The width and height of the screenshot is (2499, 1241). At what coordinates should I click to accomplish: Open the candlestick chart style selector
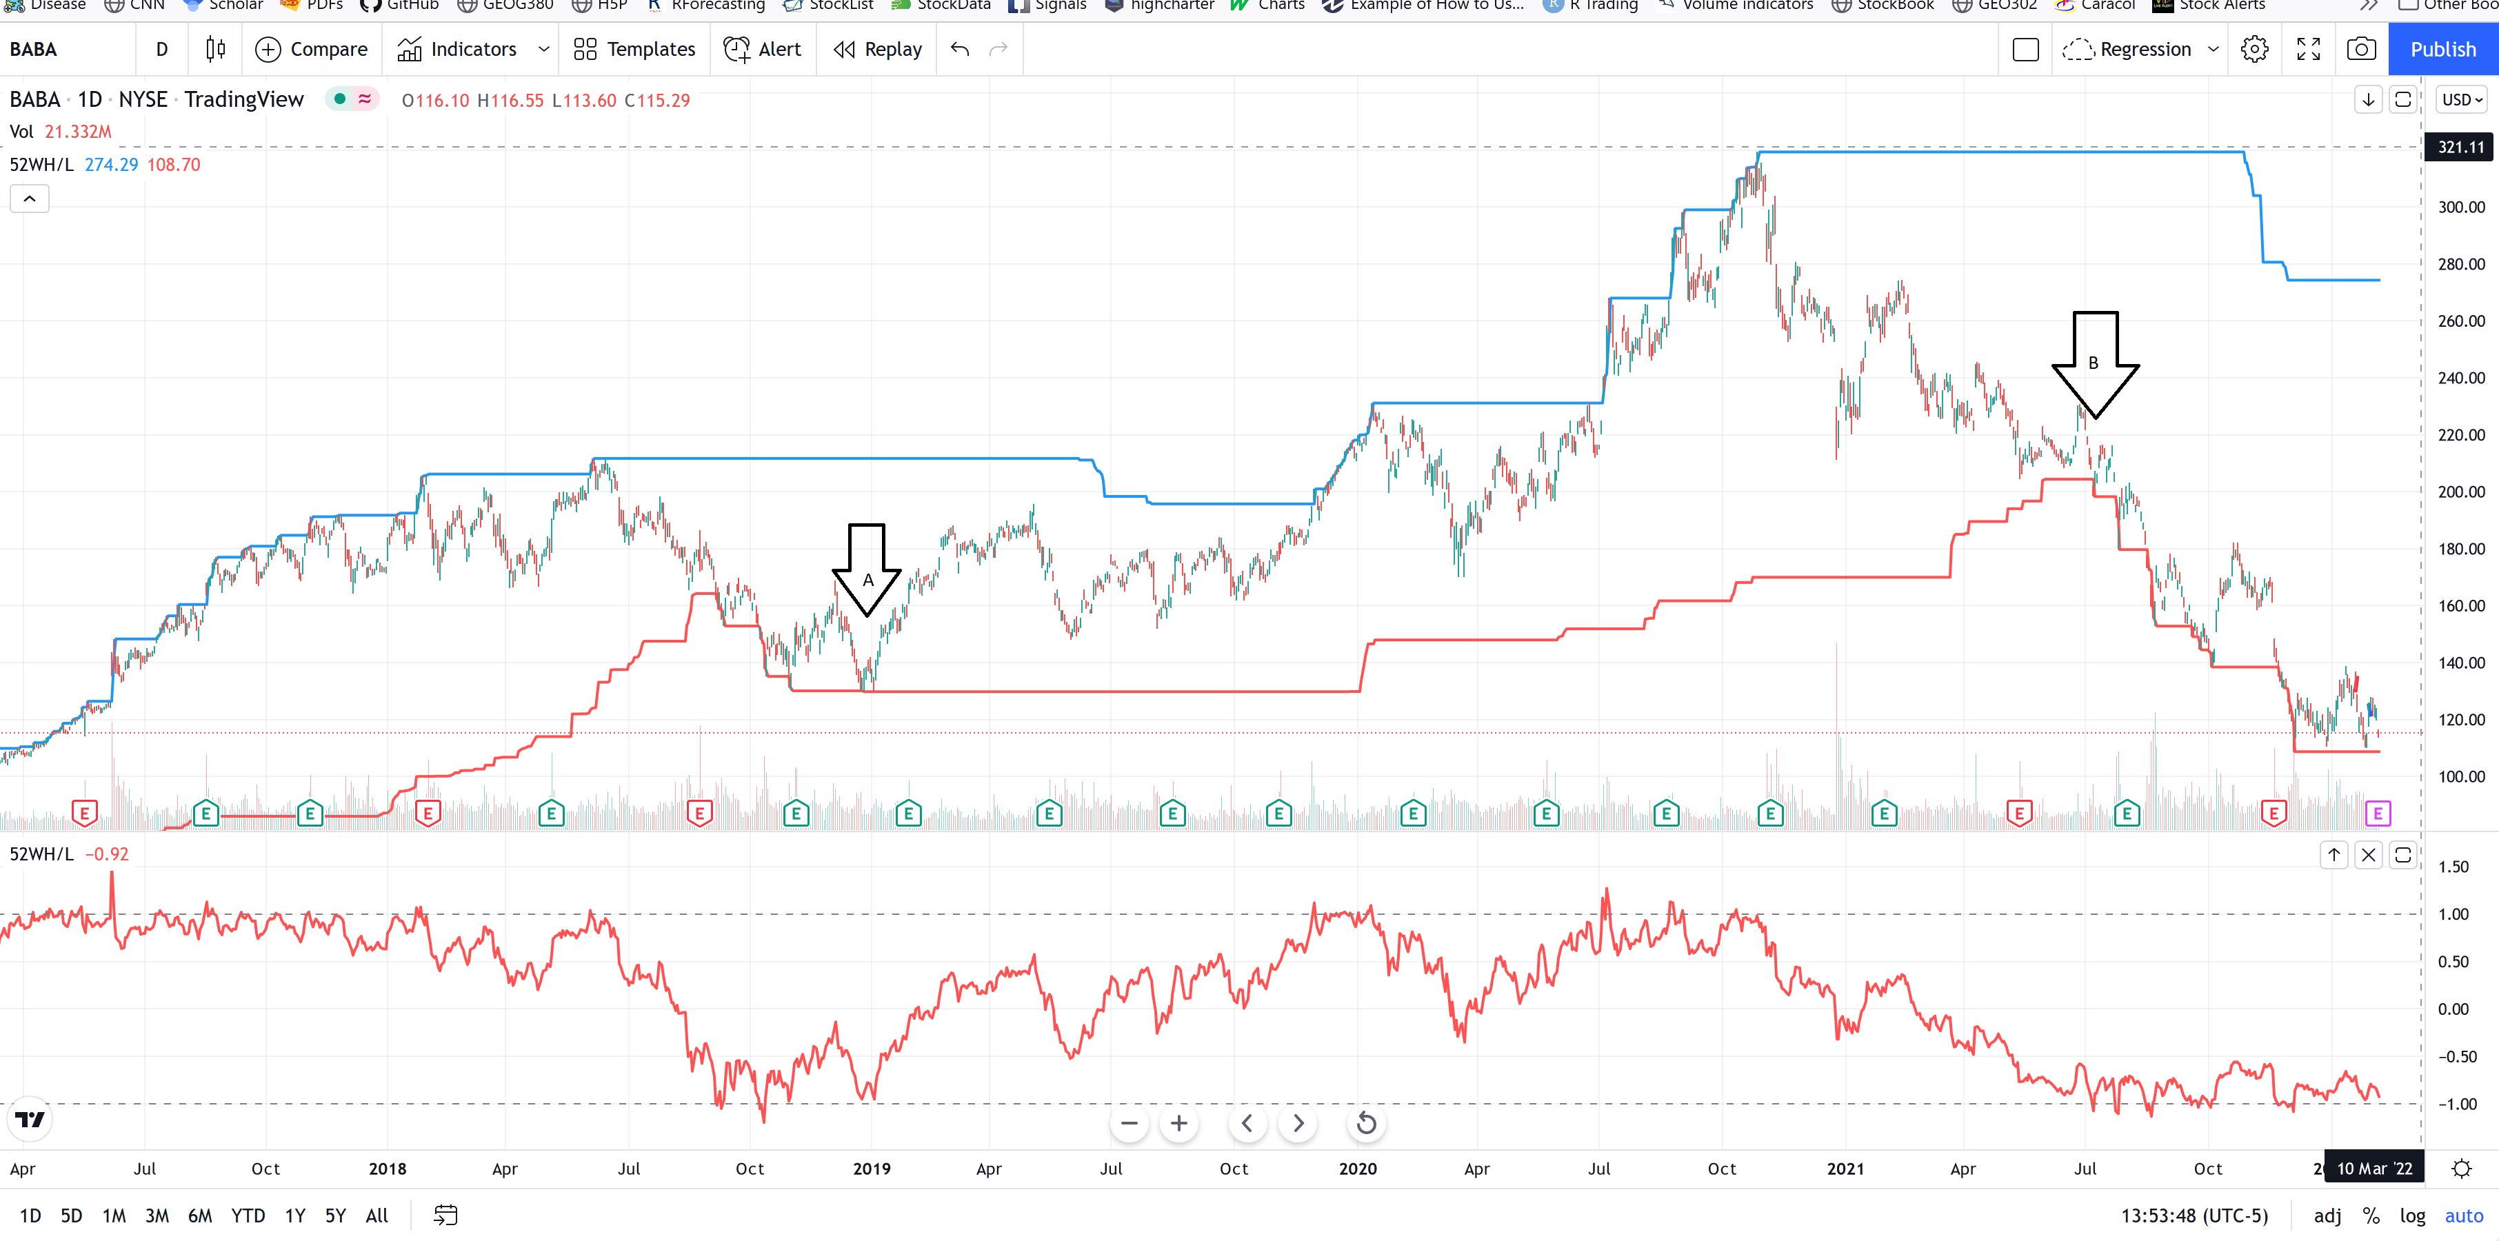[215, 48]
